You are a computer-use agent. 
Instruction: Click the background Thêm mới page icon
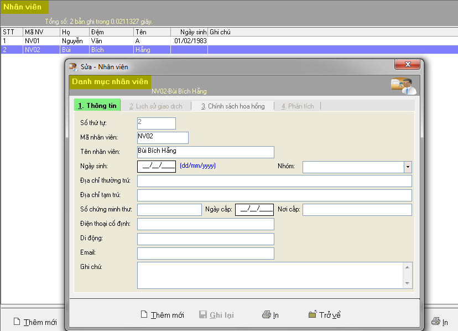17,322
